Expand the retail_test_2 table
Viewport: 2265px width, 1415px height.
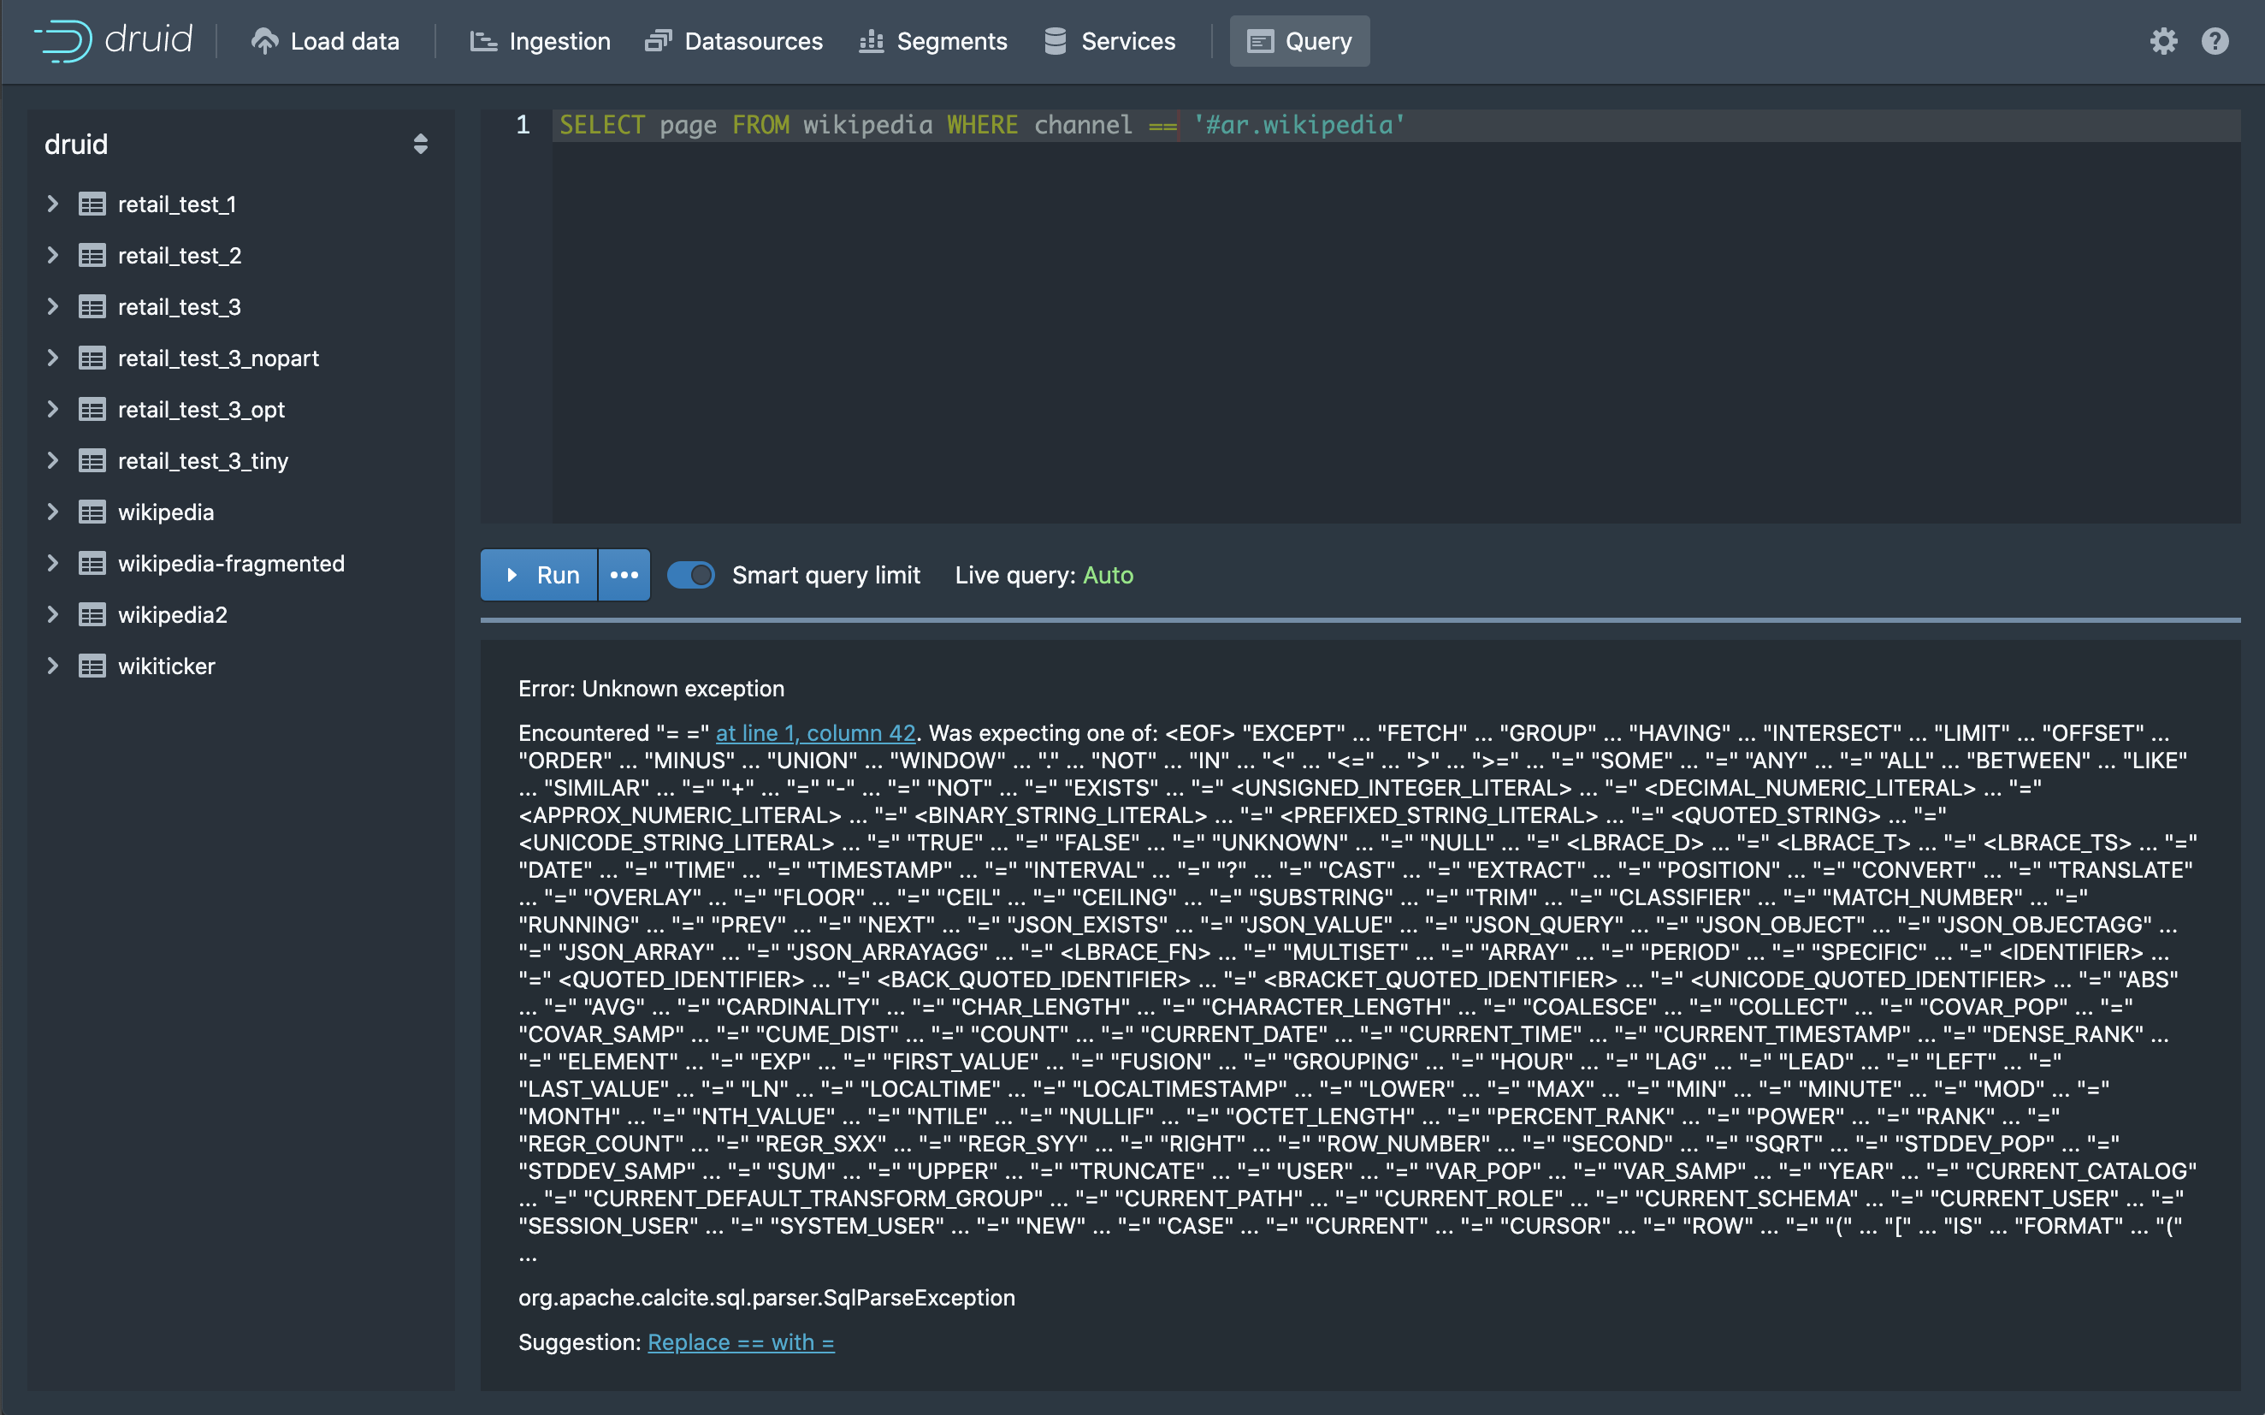coord(52,256)
